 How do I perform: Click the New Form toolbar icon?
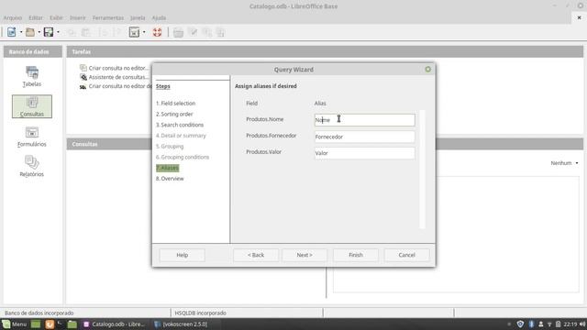point(134,32)
